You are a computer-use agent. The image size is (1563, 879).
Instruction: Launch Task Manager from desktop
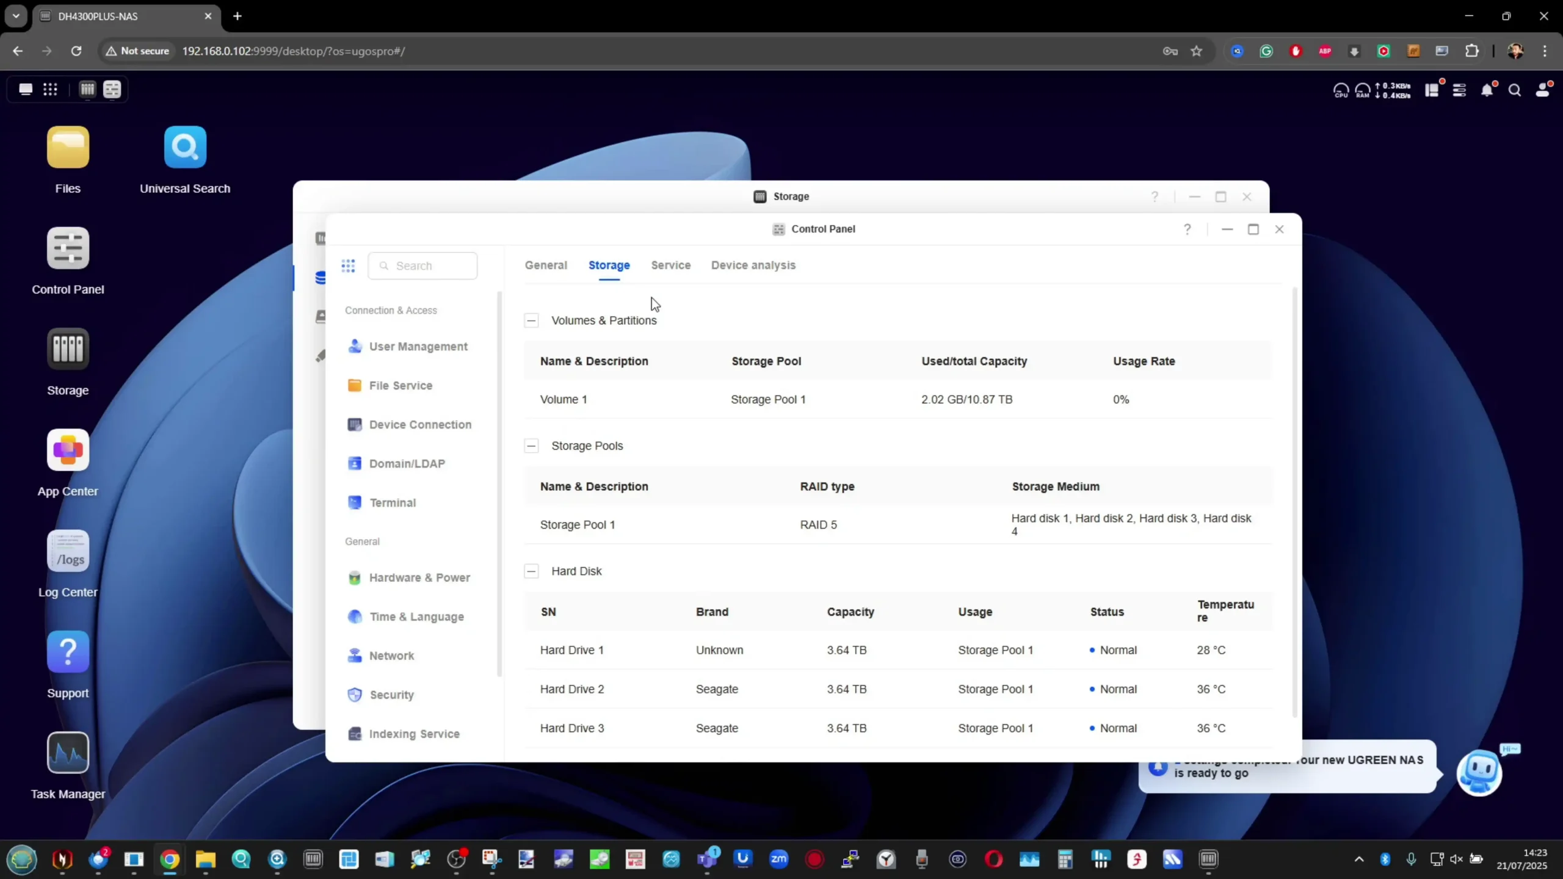(x=68, y=753)
